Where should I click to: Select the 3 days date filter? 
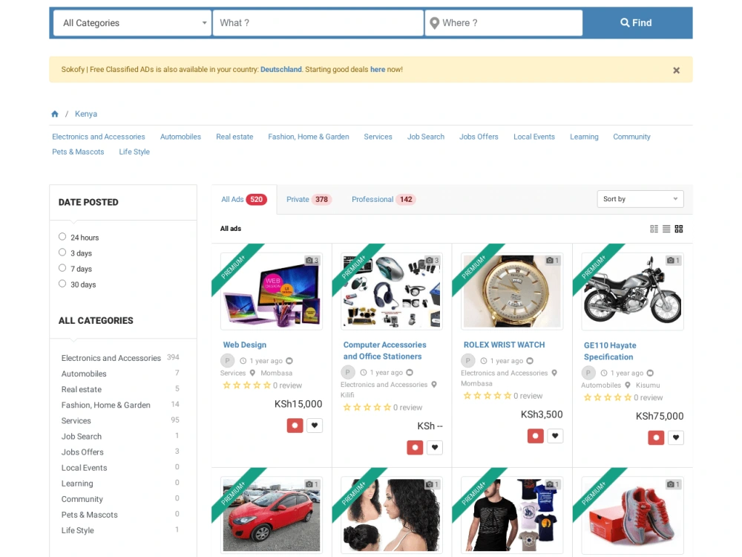click(x=62, y=252)
